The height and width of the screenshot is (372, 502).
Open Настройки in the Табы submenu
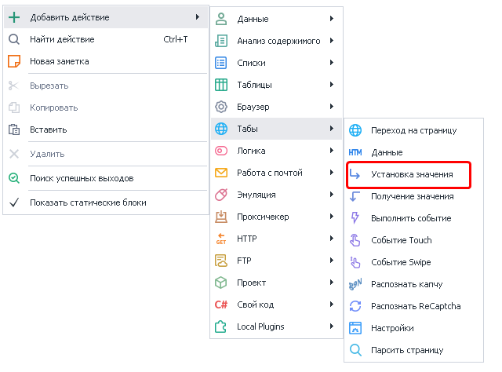tap(392, 328)
